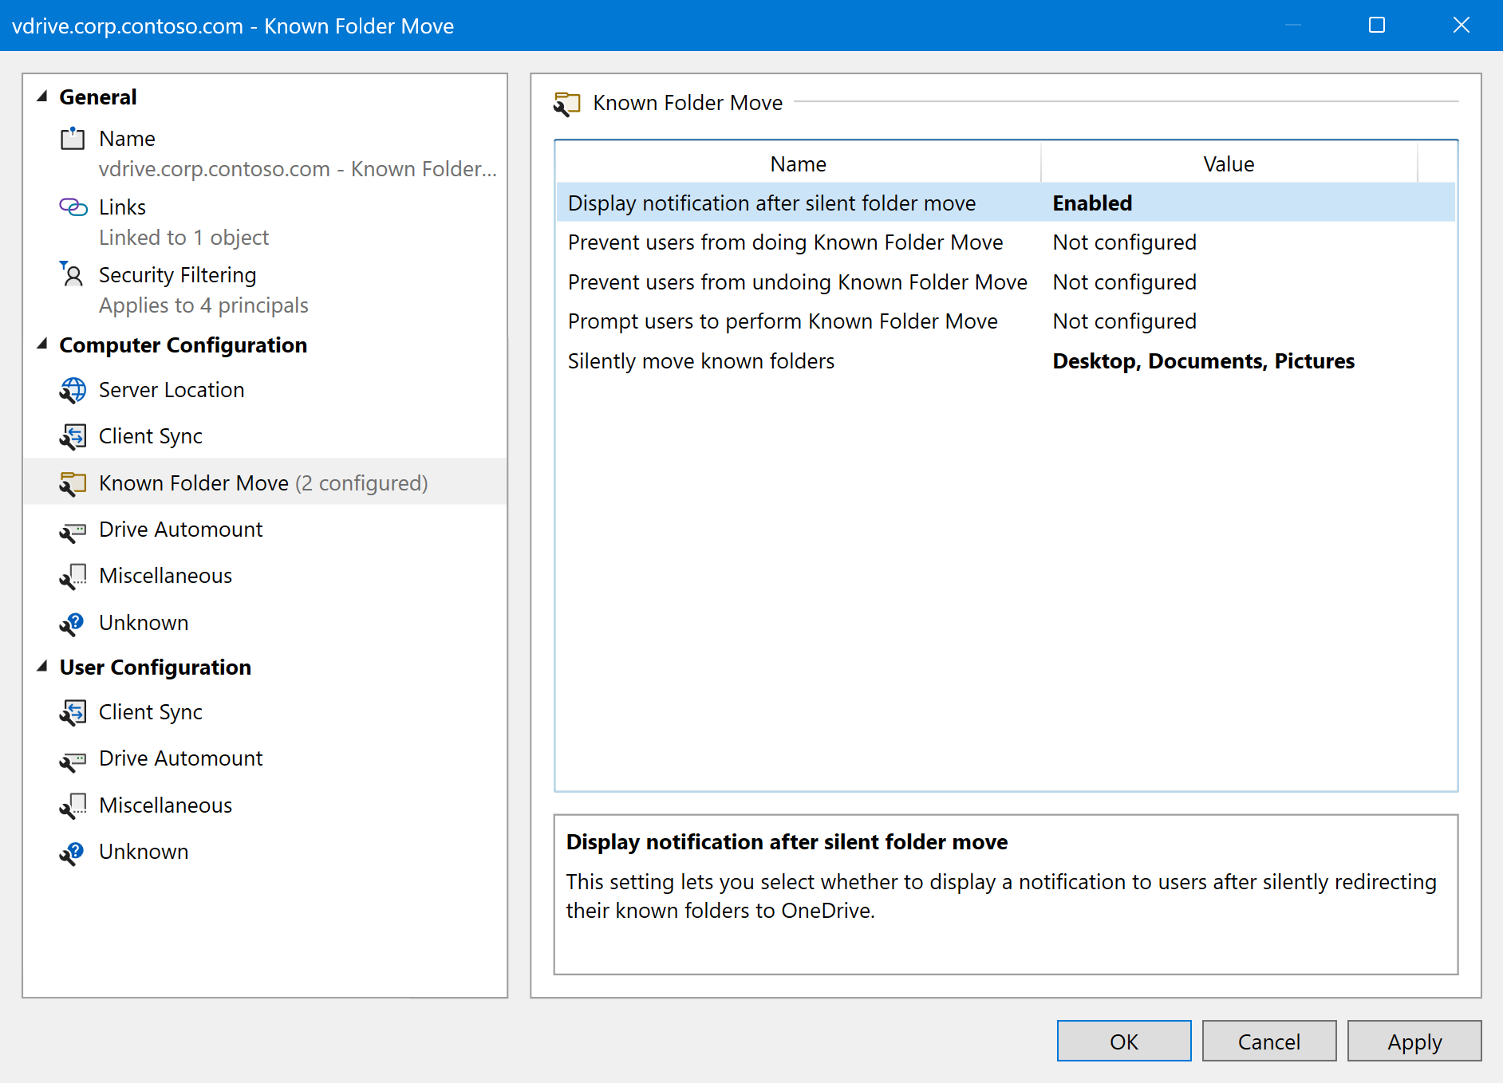Select the Server Location globe icon
This screenshot has width=1503, height=1083.
pyautogui.click(x=73, y=390)
